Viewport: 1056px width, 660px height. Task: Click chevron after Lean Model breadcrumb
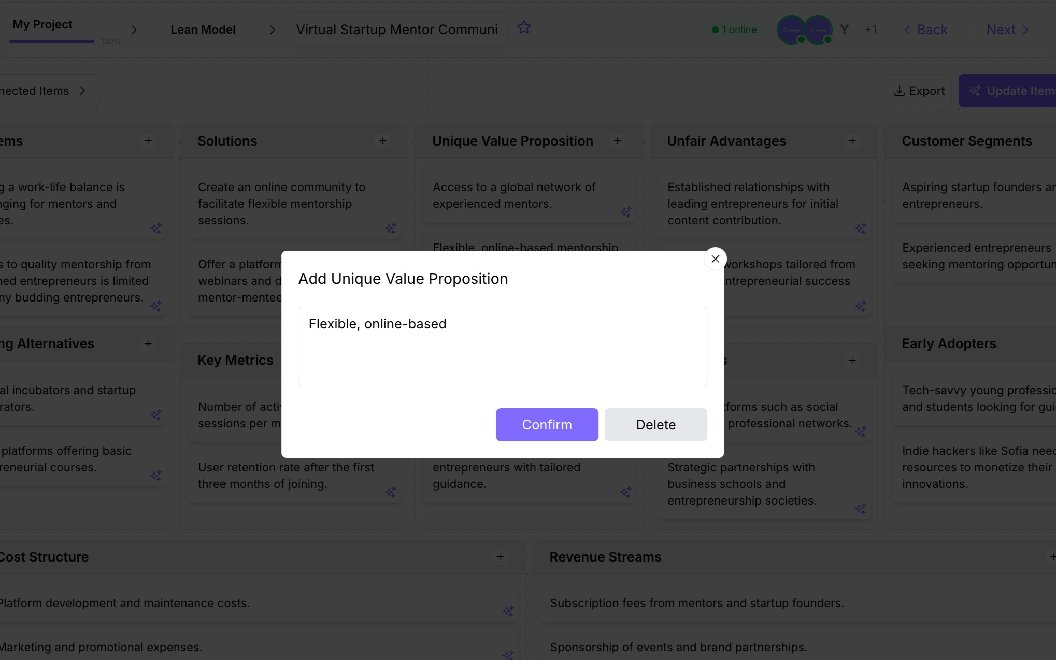click(273, 30)
